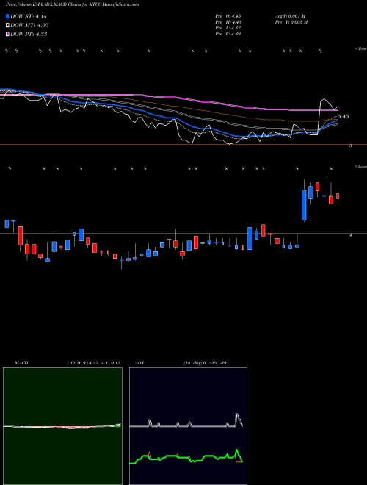Select the 'DOW MT: 4.07' legend text
Viewport: 367px width, 485px height.
(29, 26)
